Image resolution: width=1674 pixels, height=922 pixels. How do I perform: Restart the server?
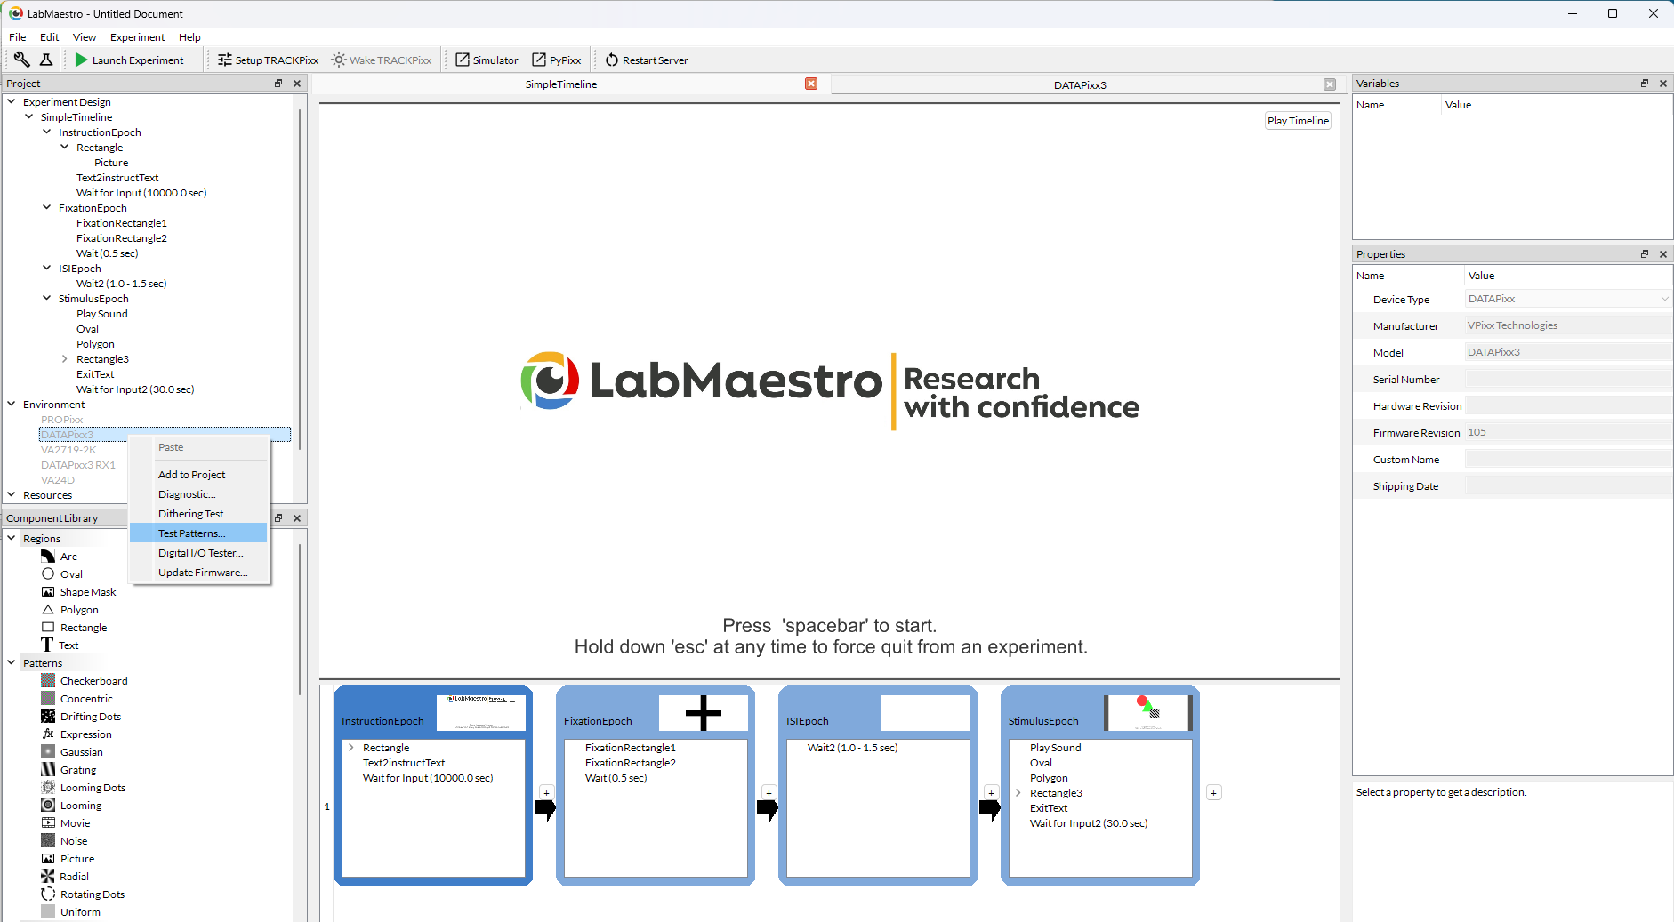pyautogui.click(x=647, y=60)
